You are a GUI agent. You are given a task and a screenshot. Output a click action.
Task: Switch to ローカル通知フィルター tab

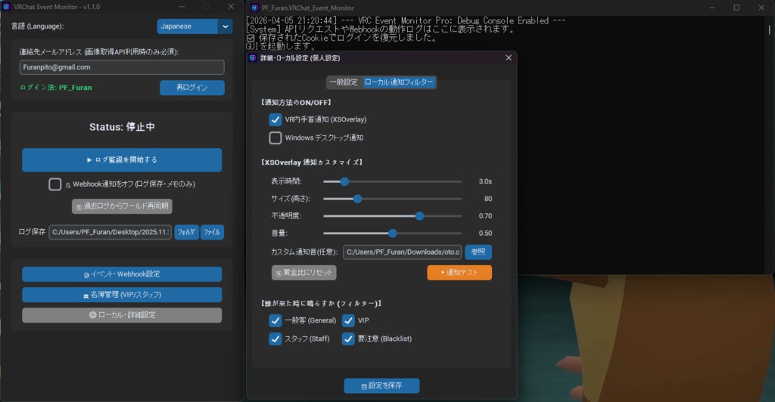point(398,82)
